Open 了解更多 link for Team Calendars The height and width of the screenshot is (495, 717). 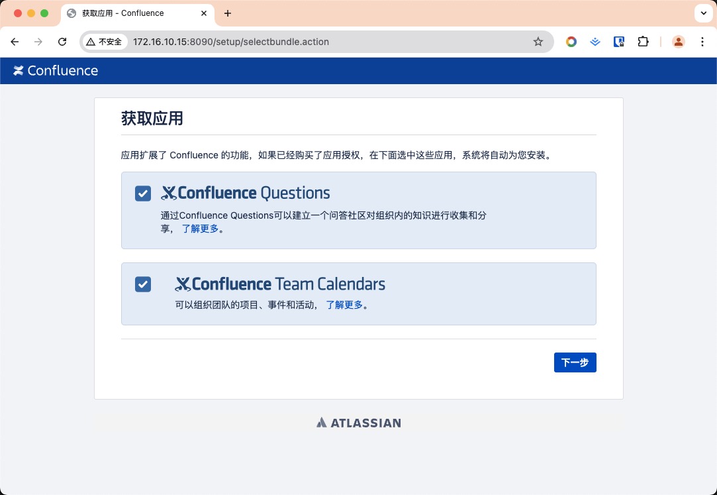click(x=344, y=305)
